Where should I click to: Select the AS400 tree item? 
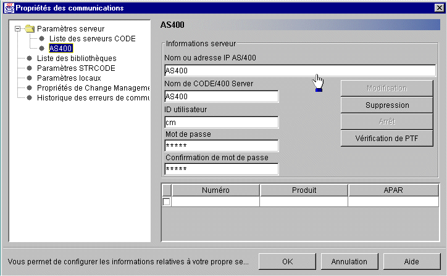pyautogui.click(x=61, y=49)
